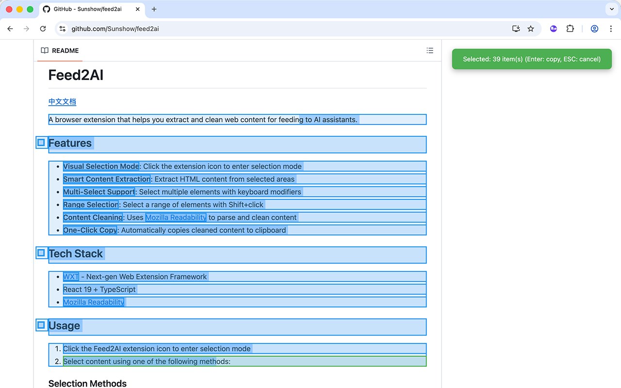
Task: Open Mozilla Readability link under Tech Stack
Action: point(94,302)
